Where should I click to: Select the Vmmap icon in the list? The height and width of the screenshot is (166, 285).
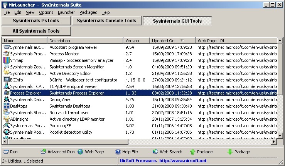[6, 60]
